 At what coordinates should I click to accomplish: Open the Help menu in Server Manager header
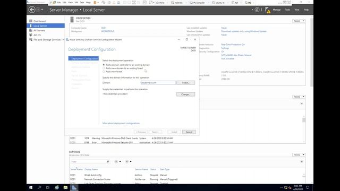(x=306, y=10)
